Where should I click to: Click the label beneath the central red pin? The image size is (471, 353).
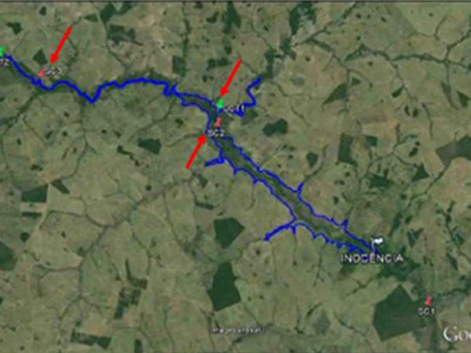pyautogui.click(x=216, y=134)
